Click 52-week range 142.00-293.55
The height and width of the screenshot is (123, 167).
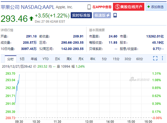coord(72,49)
